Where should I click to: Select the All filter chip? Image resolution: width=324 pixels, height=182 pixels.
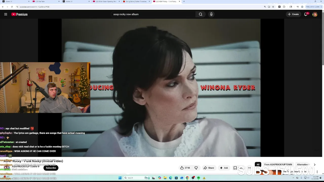[258, 165]
